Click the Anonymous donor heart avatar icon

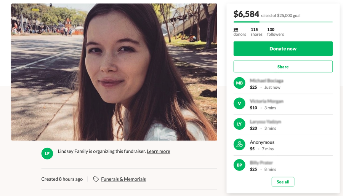pos(239,145)
